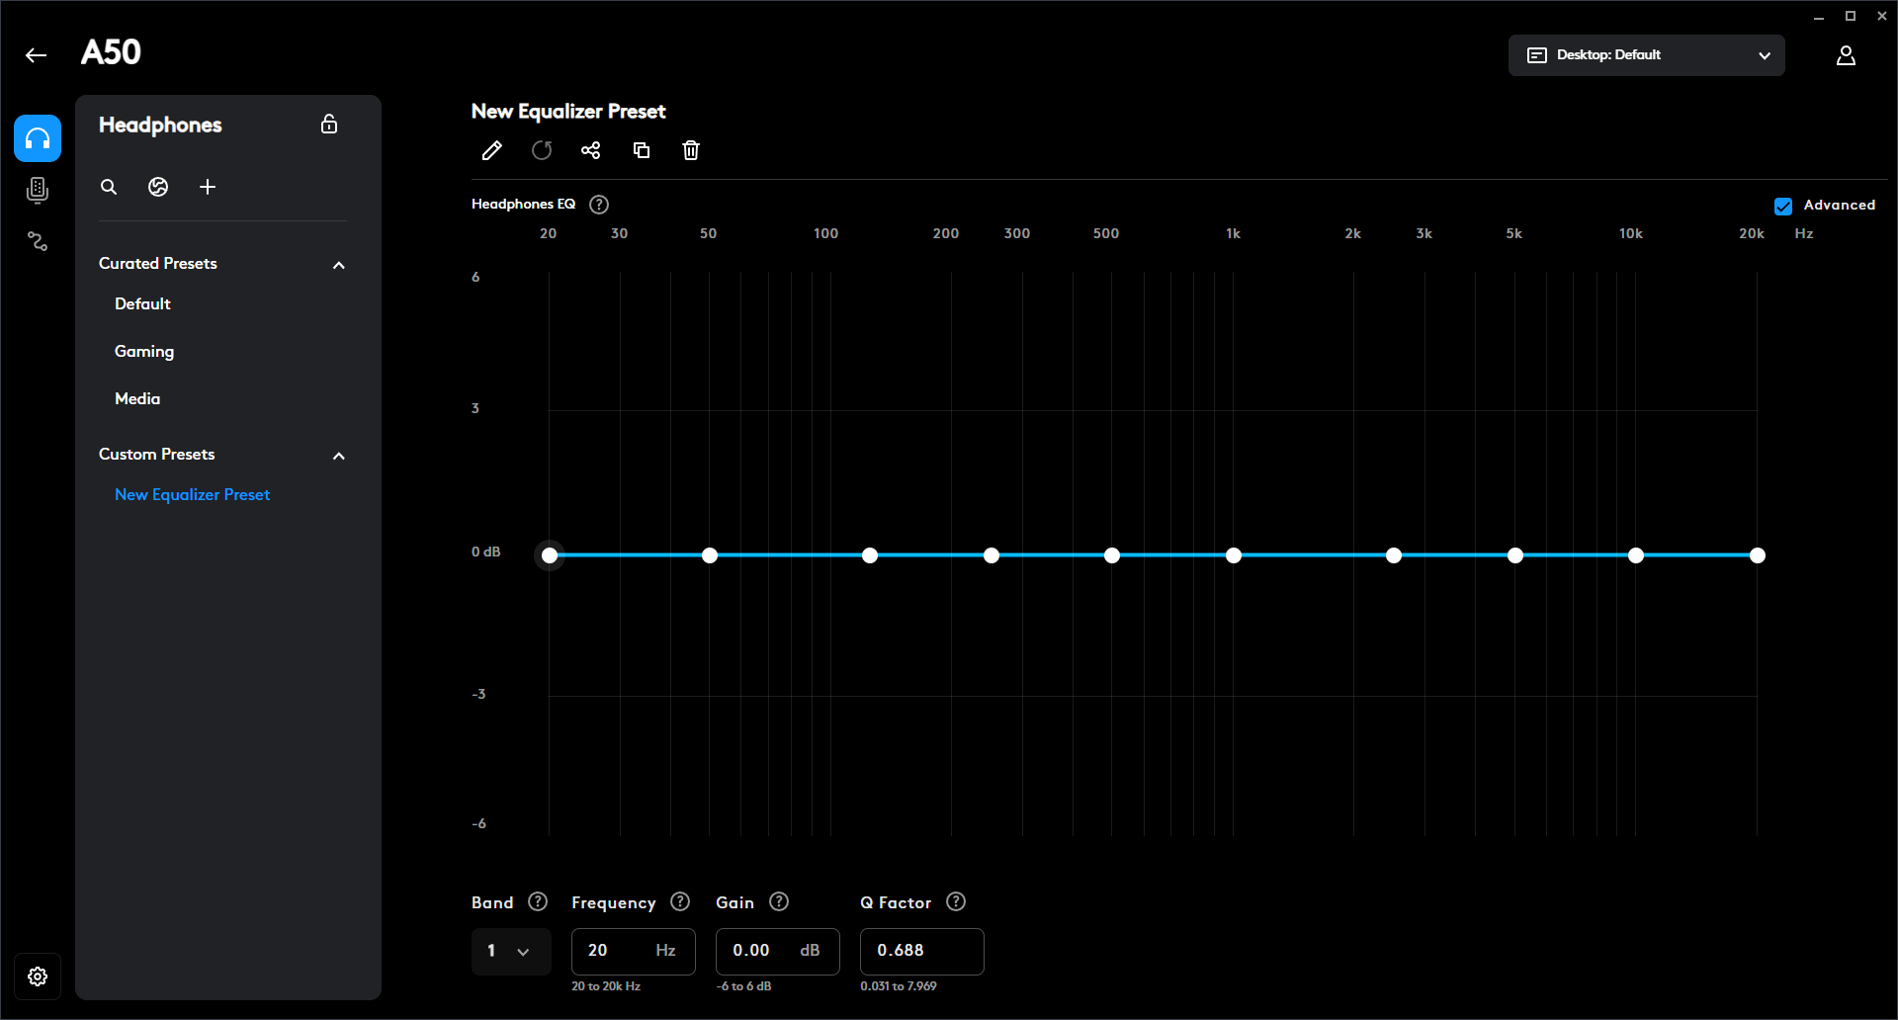Screen dimensions: 1898x1020
Task: Click the Headphones panel heading
Action: pyautogui.click(x=160, y=126)
